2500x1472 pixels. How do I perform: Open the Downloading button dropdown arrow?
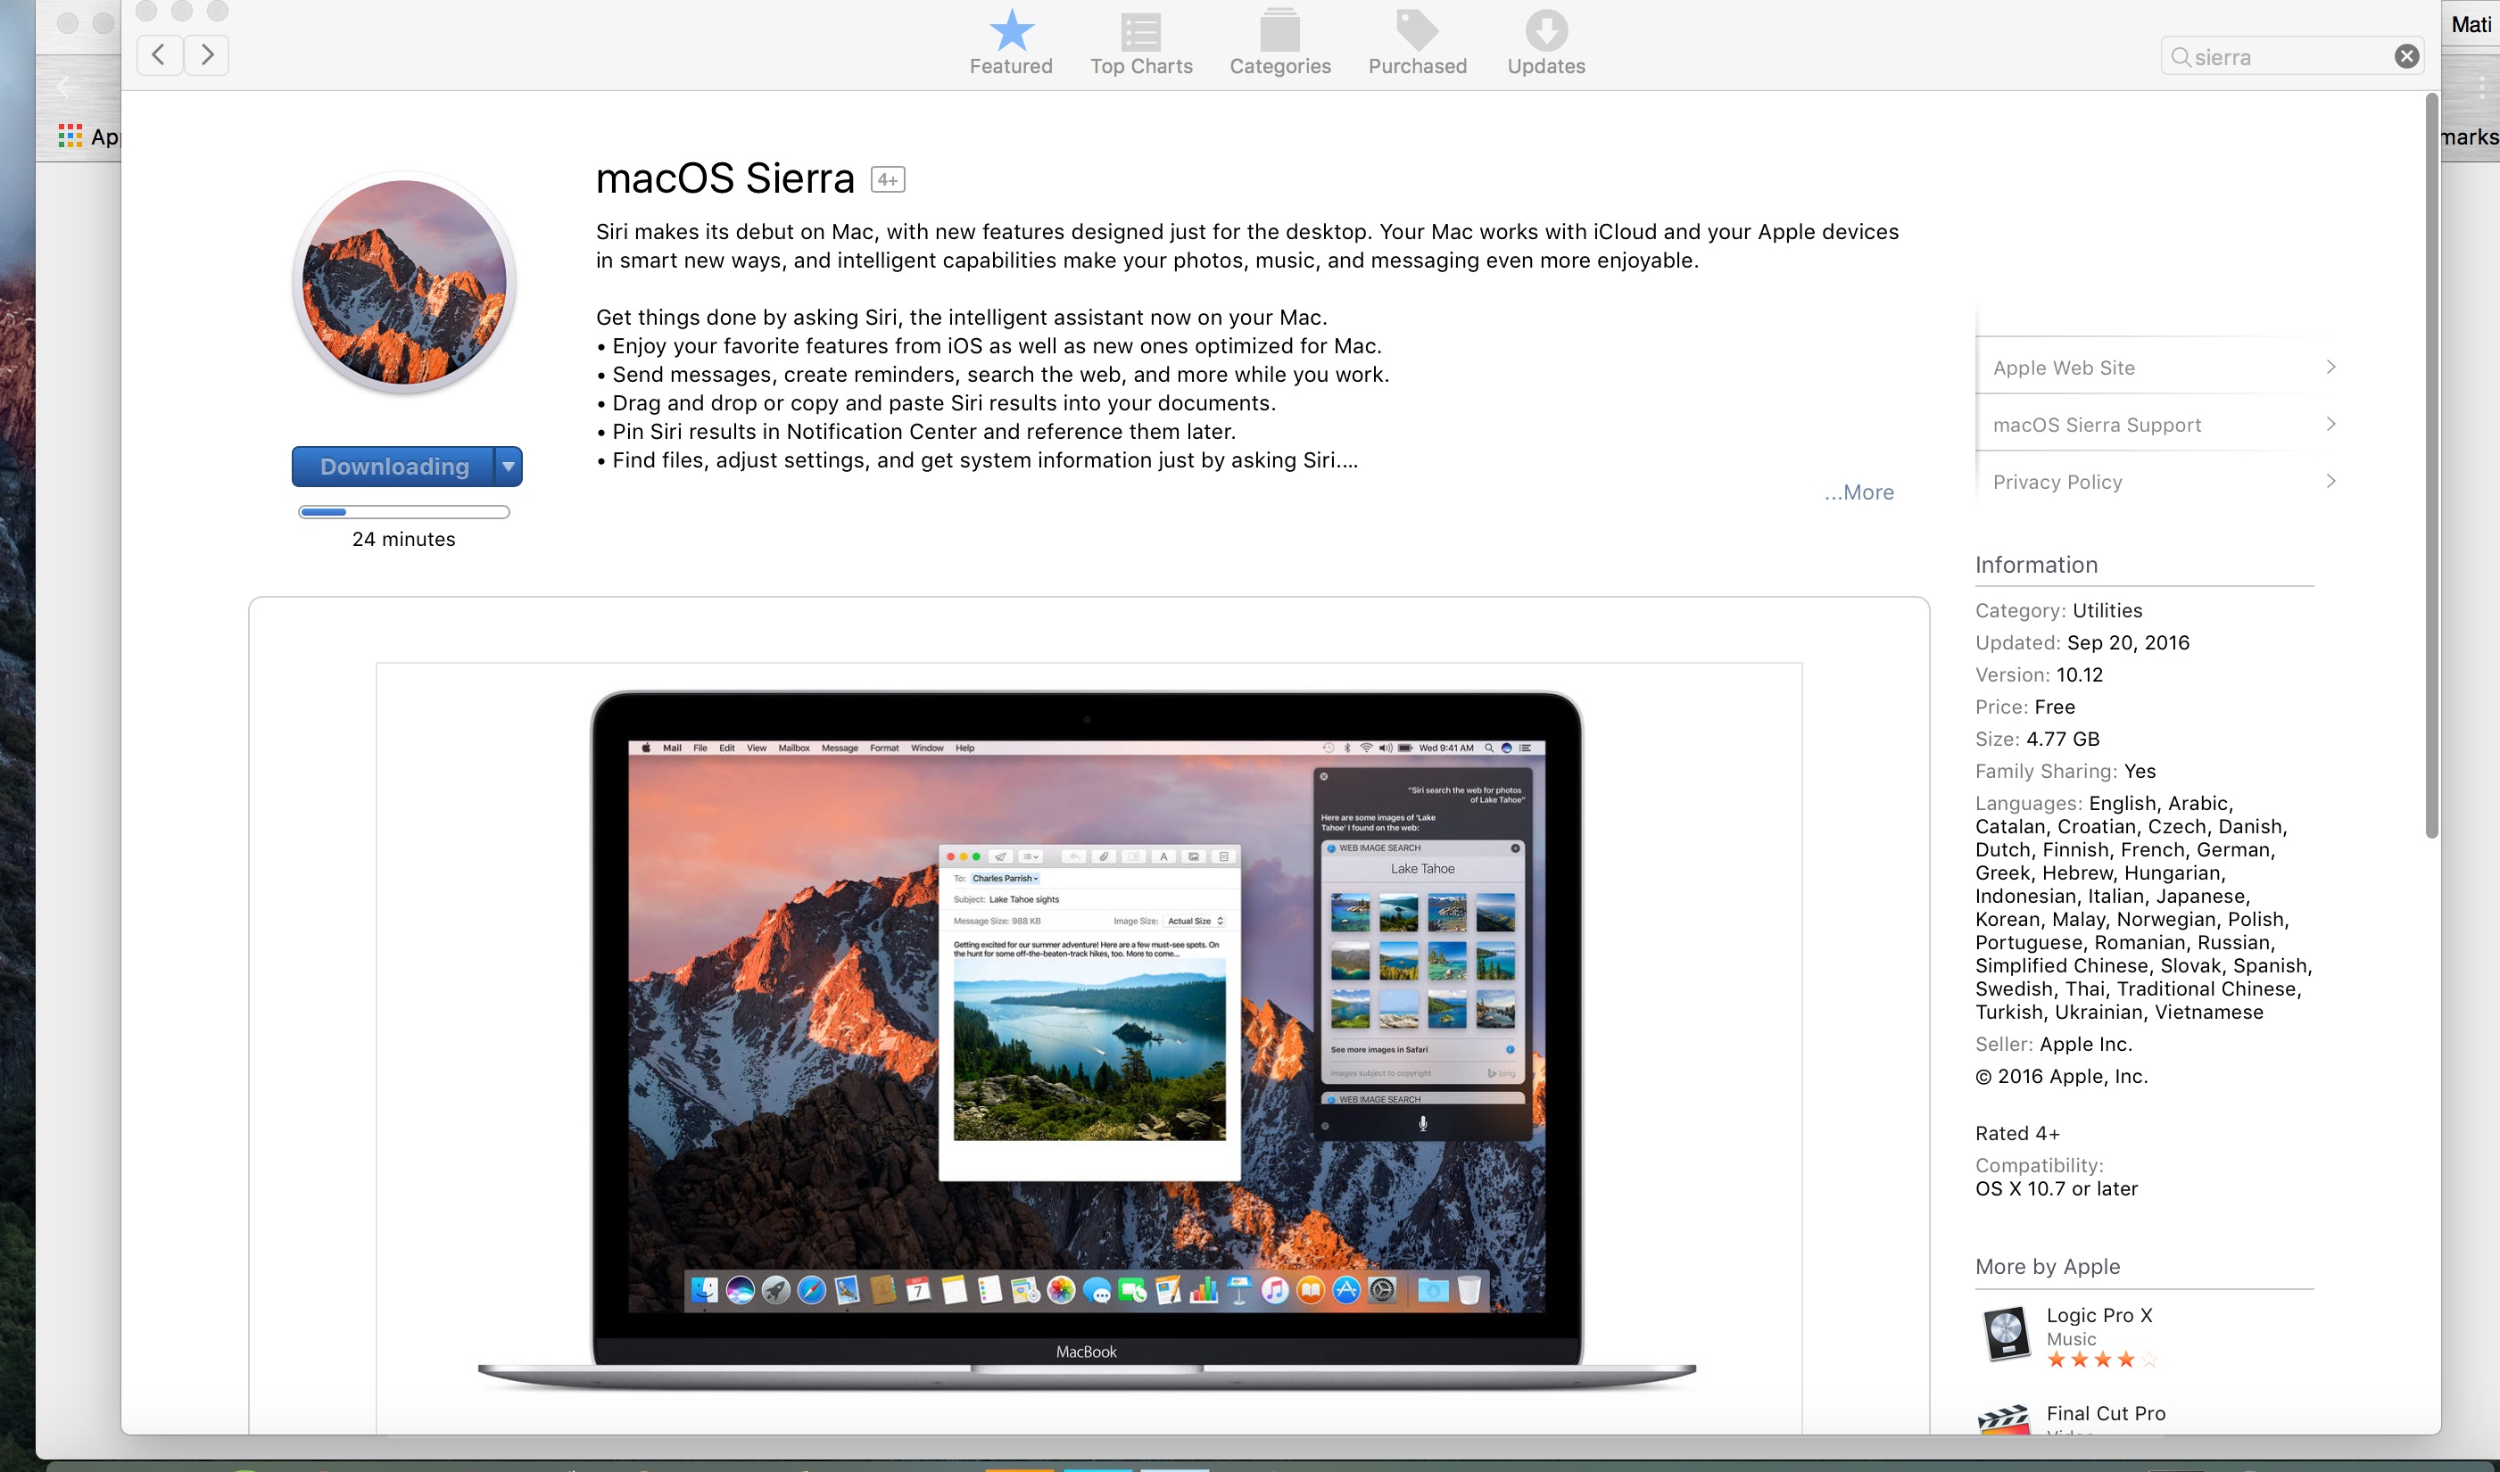click(508, 467)
